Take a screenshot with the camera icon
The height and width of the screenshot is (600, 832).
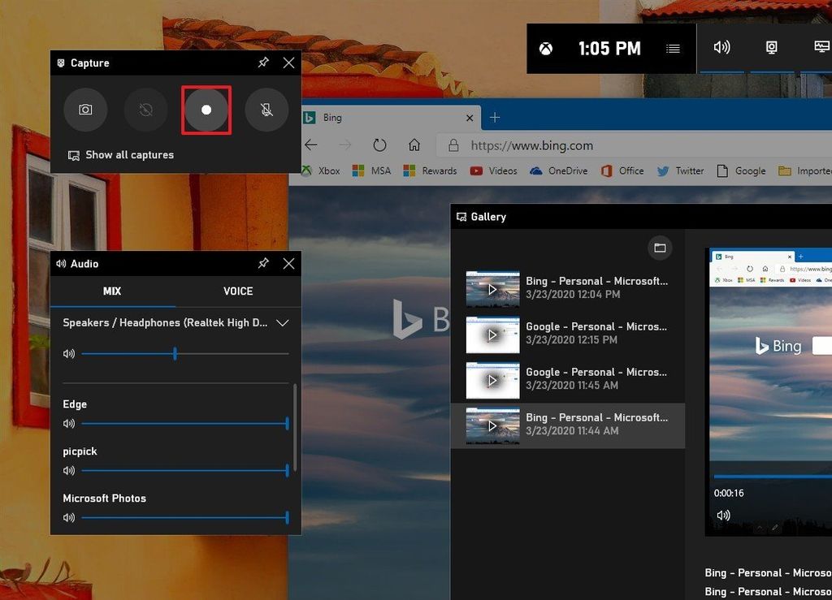(x=85, y=110)
